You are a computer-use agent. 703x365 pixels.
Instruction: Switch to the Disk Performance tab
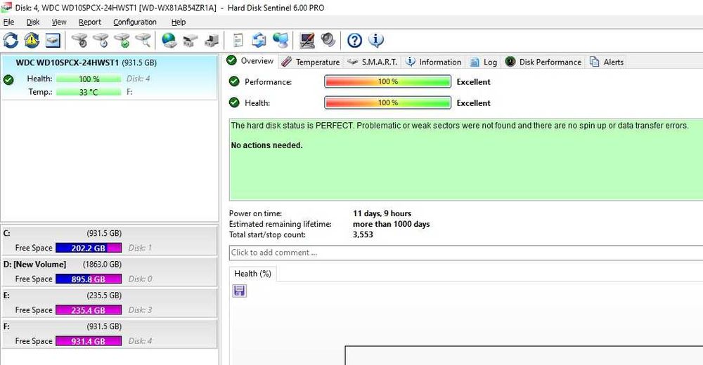pyautogui.click(x=543, y=62)
